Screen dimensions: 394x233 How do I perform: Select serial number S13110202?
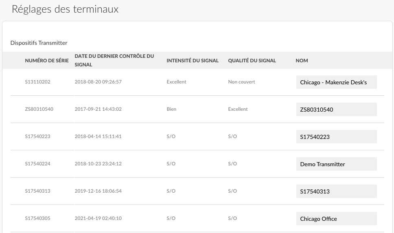pyautogui.click(x=38, y=82)
